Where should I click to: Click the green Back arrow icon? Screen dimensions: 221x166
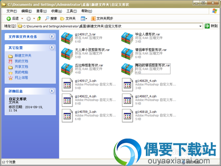[9, 19]
